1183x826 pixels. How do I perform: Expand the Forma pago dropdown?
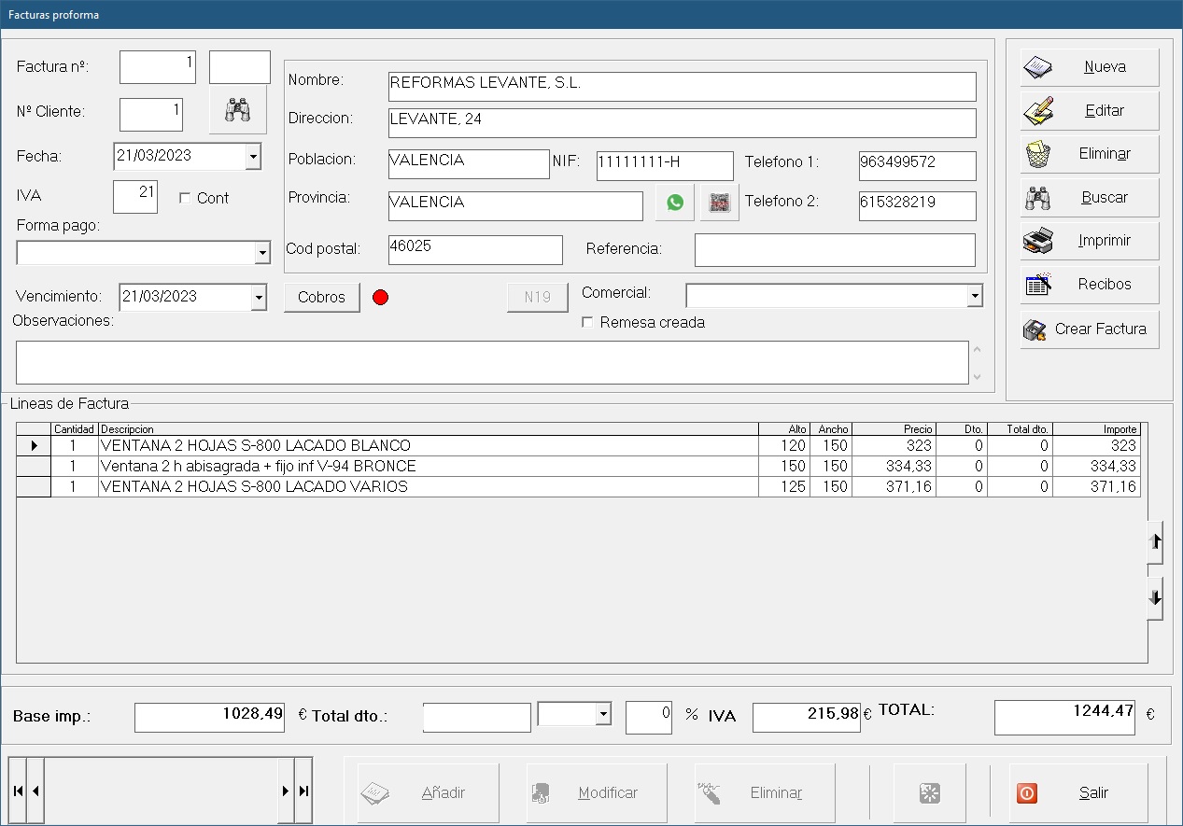pyautogui.click(x=261, y=253)
